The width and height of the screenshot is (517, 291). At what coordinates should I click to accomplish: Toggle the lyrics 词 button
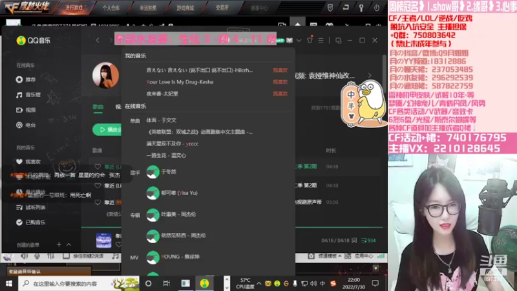tap(354, 241)
